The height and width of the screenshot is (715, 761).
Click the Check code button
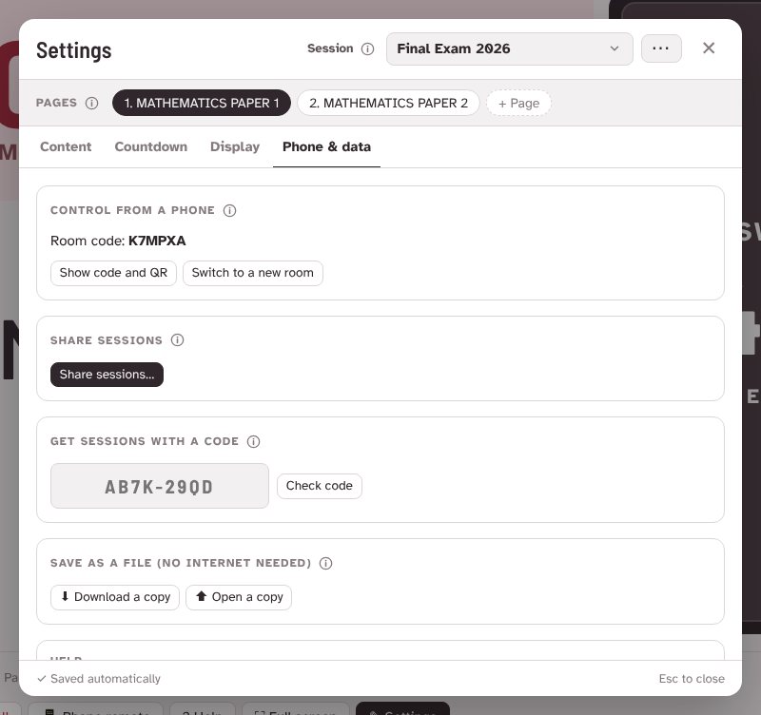319,486
